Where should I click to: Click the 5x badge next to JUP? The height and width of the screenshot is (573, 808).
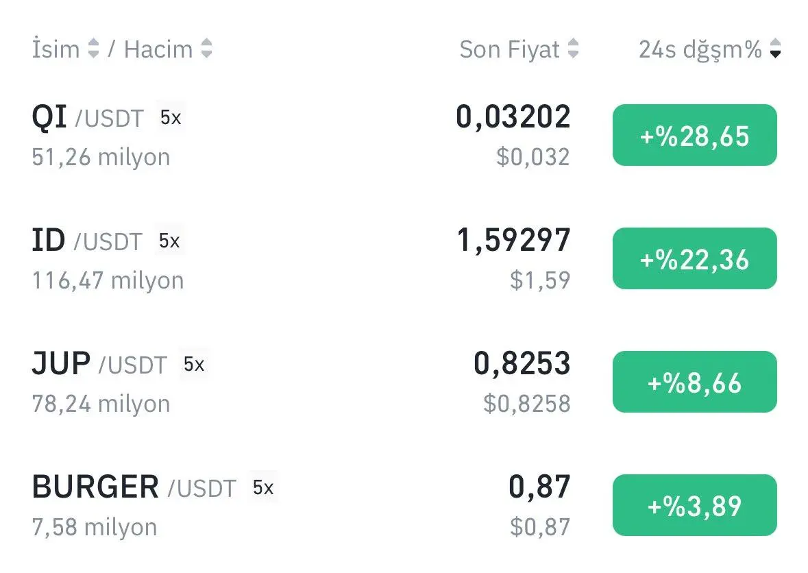(194, 365)
